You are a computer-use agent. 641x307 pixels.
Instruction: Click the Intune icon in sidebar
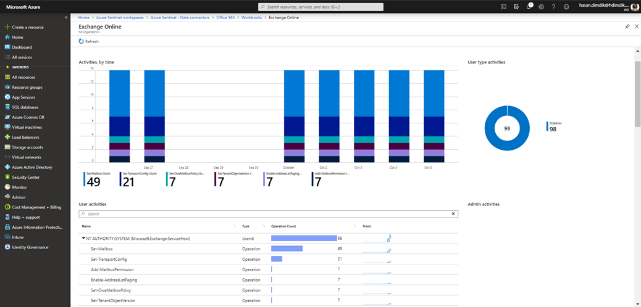click(7, 237)
